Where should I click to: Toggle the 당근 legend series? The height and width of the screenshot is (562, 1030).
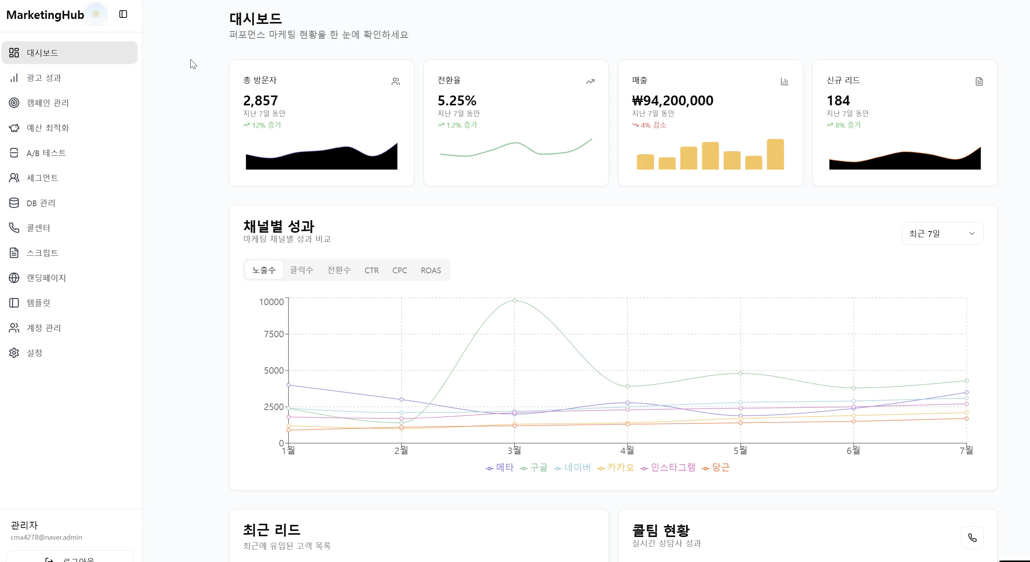coord(716,468)
